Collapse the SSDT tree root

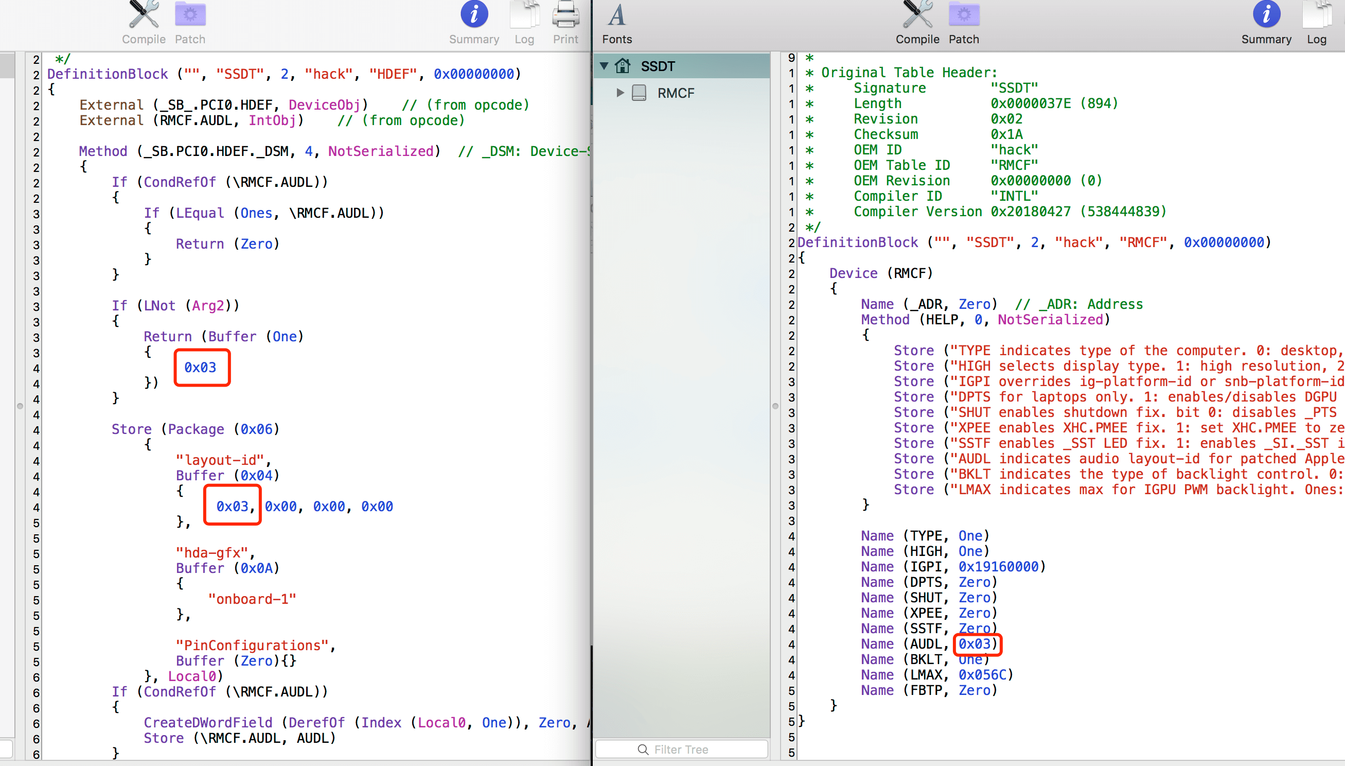[x=604, y=66]
